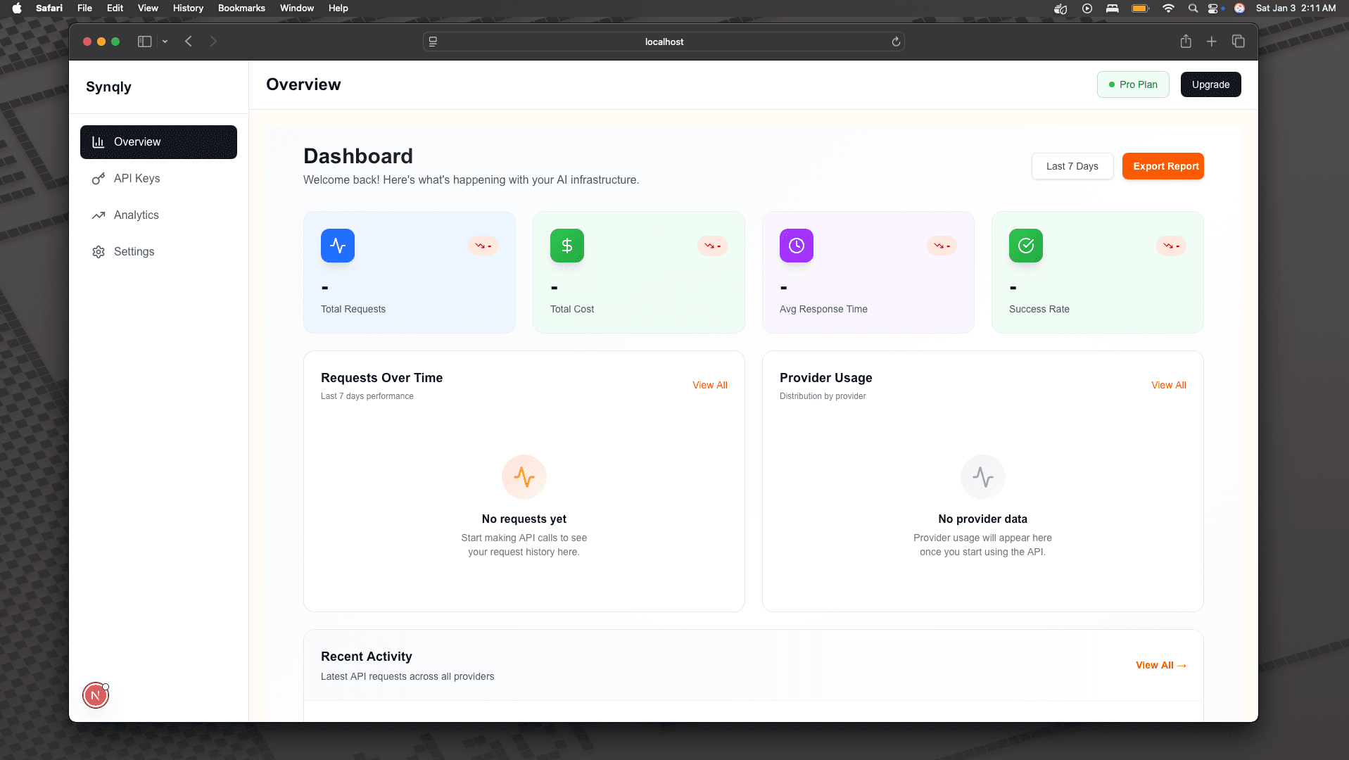Click the localhost address bar
The image size is (1349, 760).
pyautogui.click(x=664, y=42)
